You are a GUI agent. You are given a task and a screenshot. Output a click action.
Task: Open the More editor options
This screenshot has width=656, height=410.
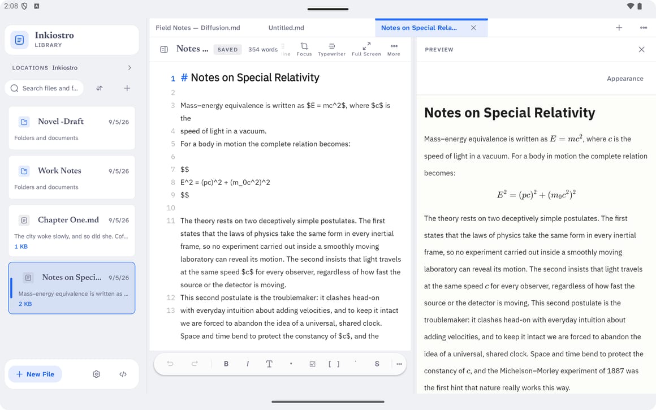click(394, 49)
